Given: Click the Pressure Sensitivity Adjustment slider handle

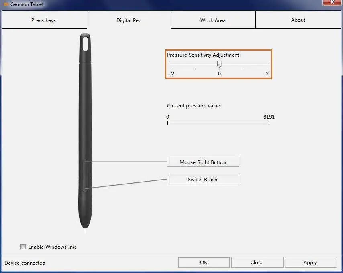Looking at the screenshot, I should point(219,64).
